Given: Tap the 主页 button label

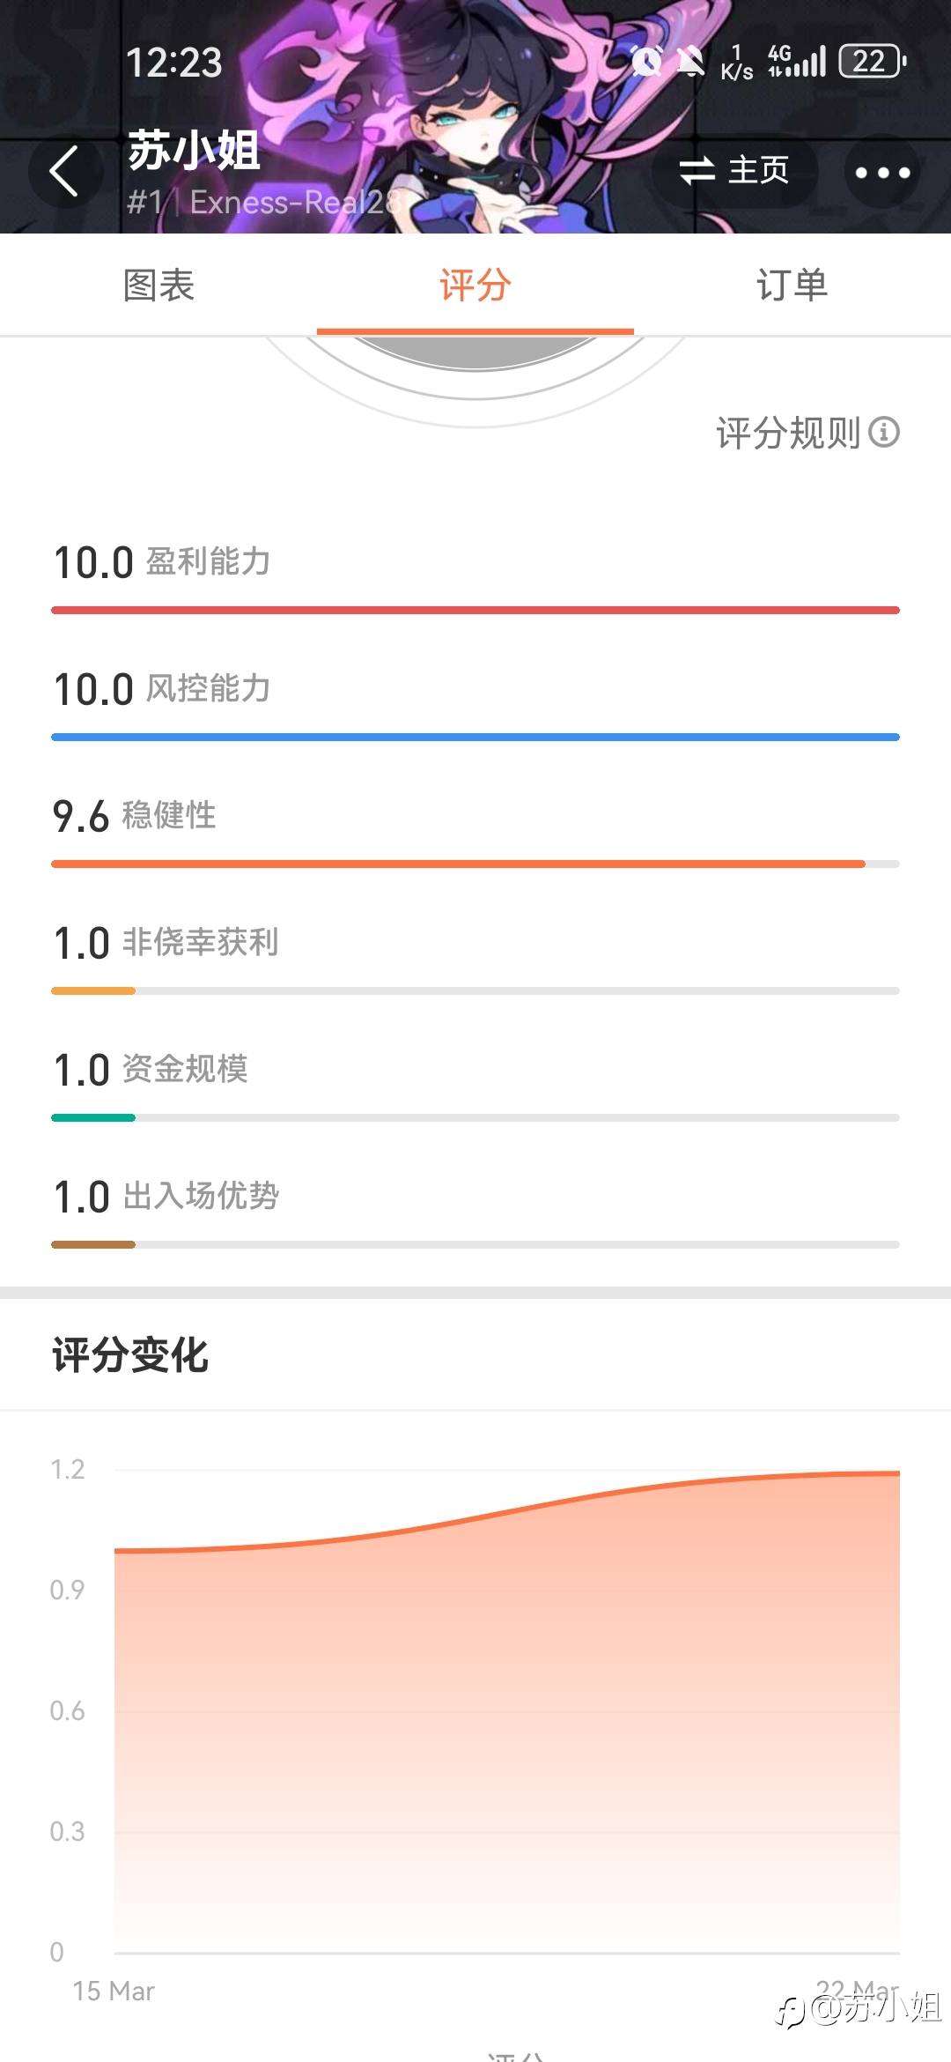Looking at the screenshot, I should pos(758,170).
